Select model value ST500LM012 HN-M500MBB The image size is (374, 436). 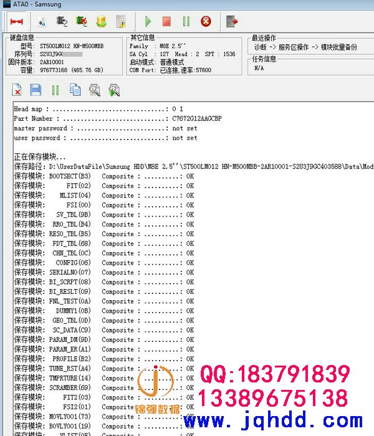[x=72, y=46]
